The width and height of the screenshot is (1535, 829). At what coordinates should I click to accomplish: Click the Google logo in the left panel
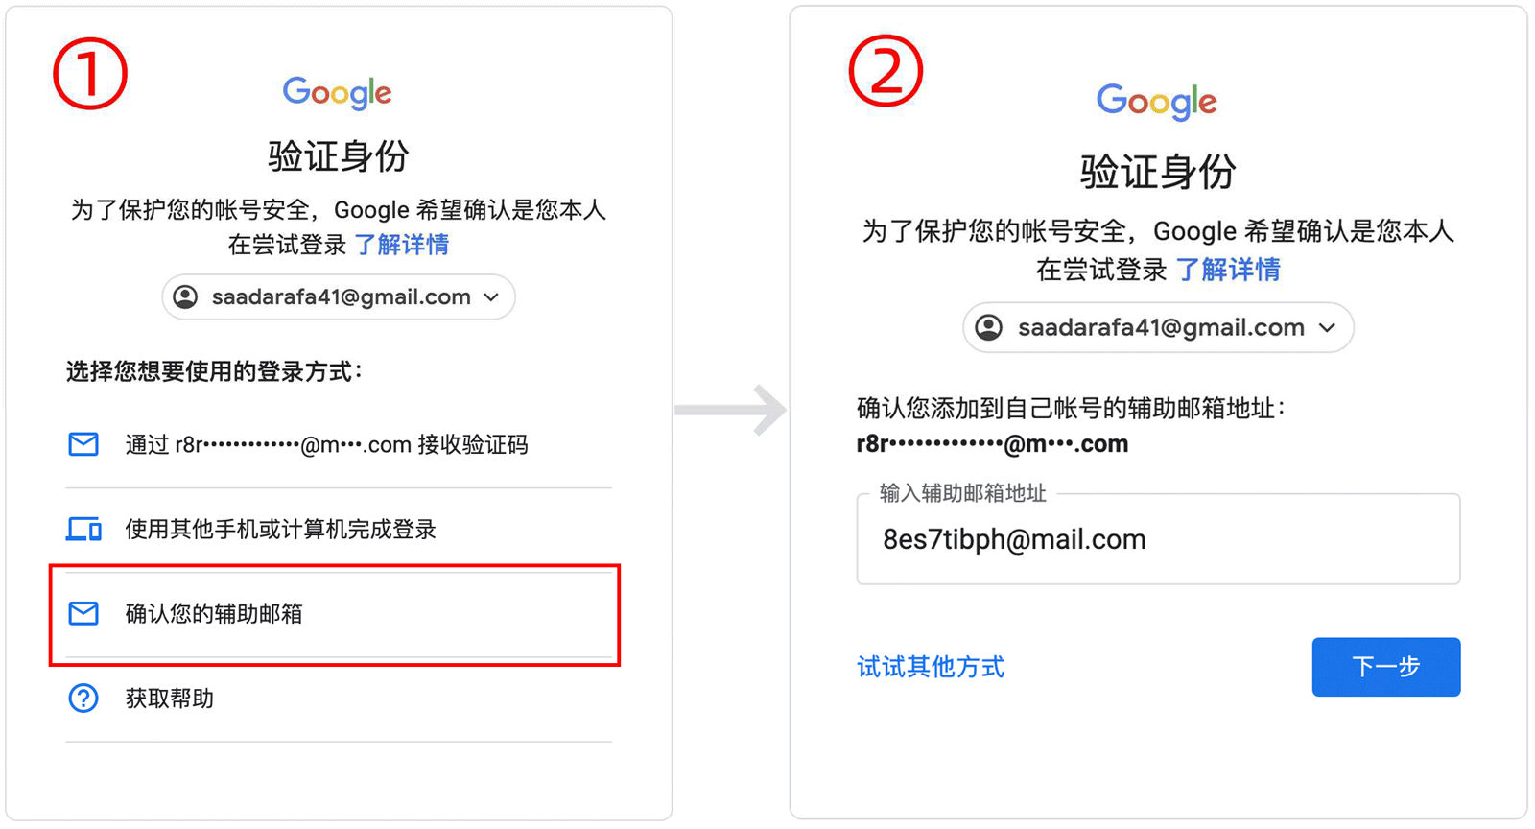click(338, 92)
